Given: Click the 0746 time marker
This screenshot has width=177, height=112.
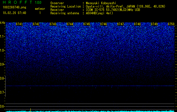Looking at the screenshot, I should 104,24.
